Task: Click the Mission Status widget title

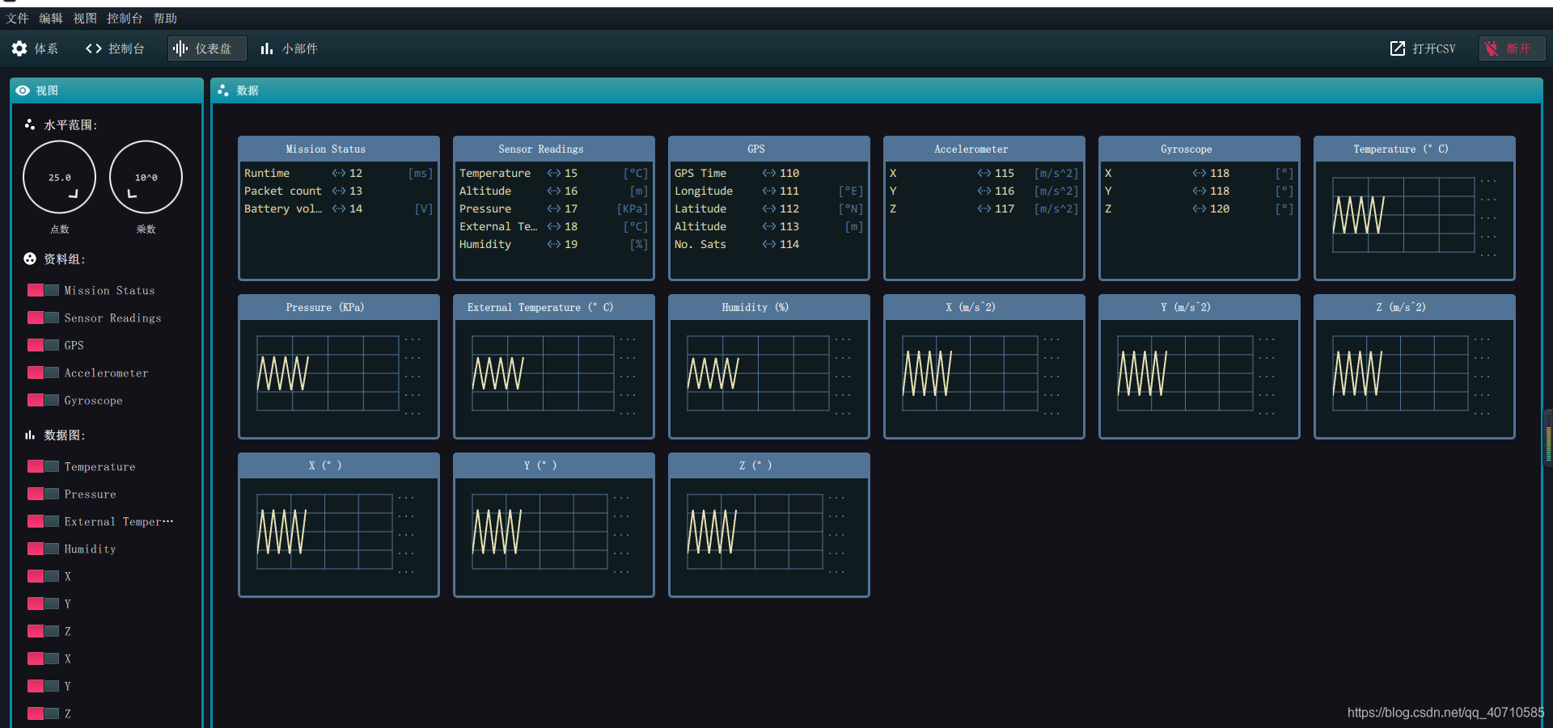Action: (325, 149)
